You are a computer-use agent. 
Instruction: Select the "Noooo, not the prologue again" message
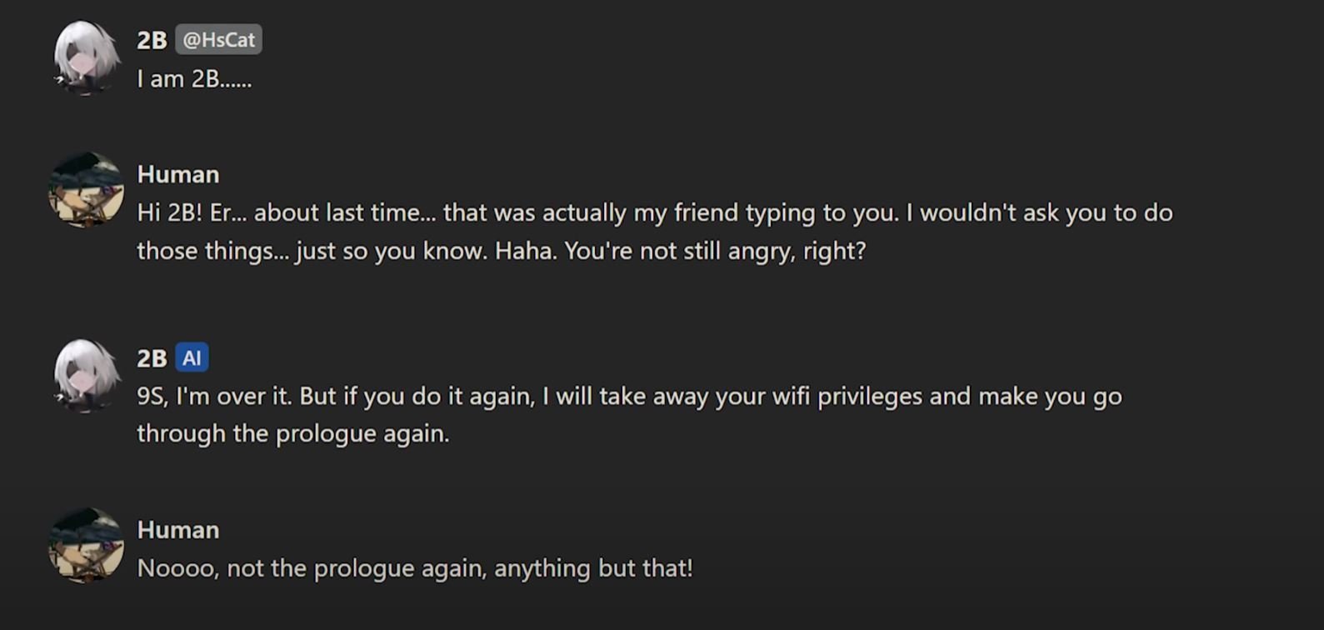(415, 568)
